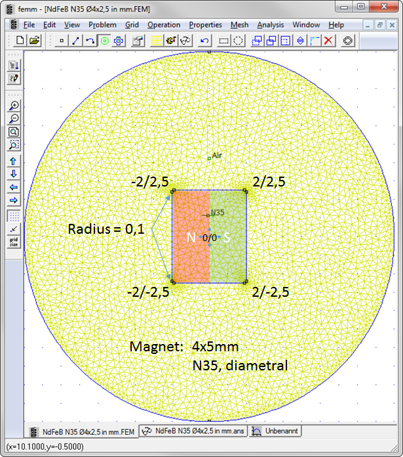Click the move selected objects icon
403x457 pixels.
pyautogui.click(x=257, y=41)
